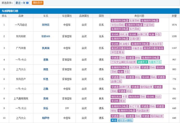Click the 轮胎 开裂 tag for 标致408
This screenshot has width=180, height=123.
[155, 34]
